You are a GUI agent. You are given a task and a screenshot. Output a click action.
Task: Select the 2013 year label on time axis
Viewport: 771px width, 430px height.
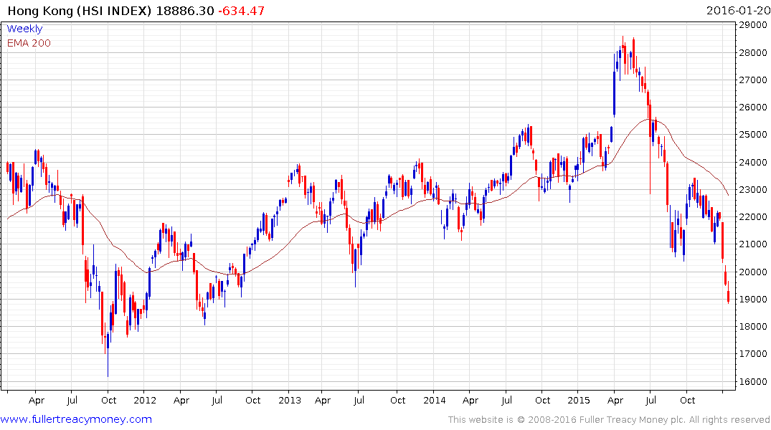(290, 400)
